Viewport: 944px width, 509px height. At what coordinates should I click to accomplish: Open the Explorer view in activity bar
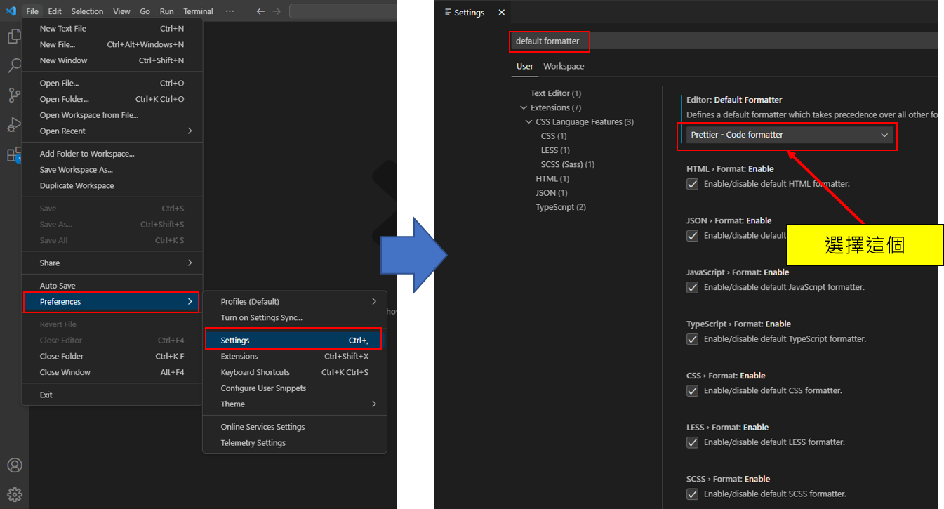[13, 37]
